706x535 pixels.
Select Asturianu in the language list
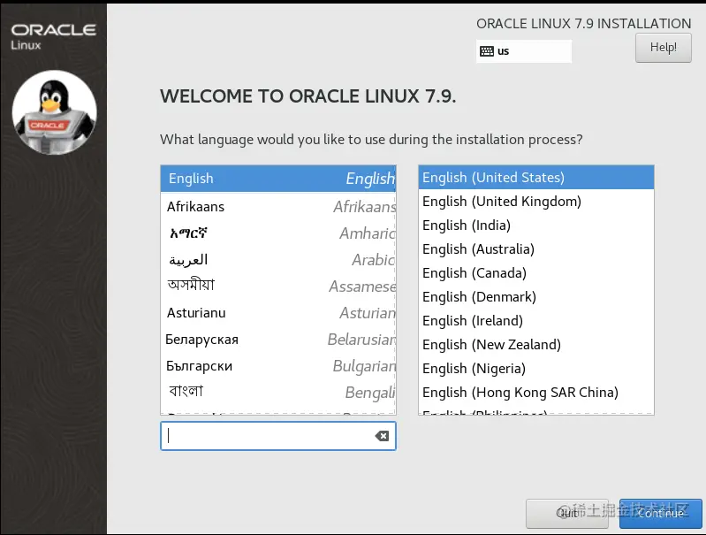[278, 313]
